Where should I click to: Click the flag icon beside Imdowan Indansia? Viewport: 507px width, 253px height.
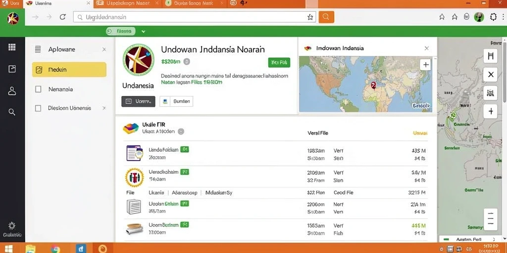pyautogui.click(x=308, y=48)
